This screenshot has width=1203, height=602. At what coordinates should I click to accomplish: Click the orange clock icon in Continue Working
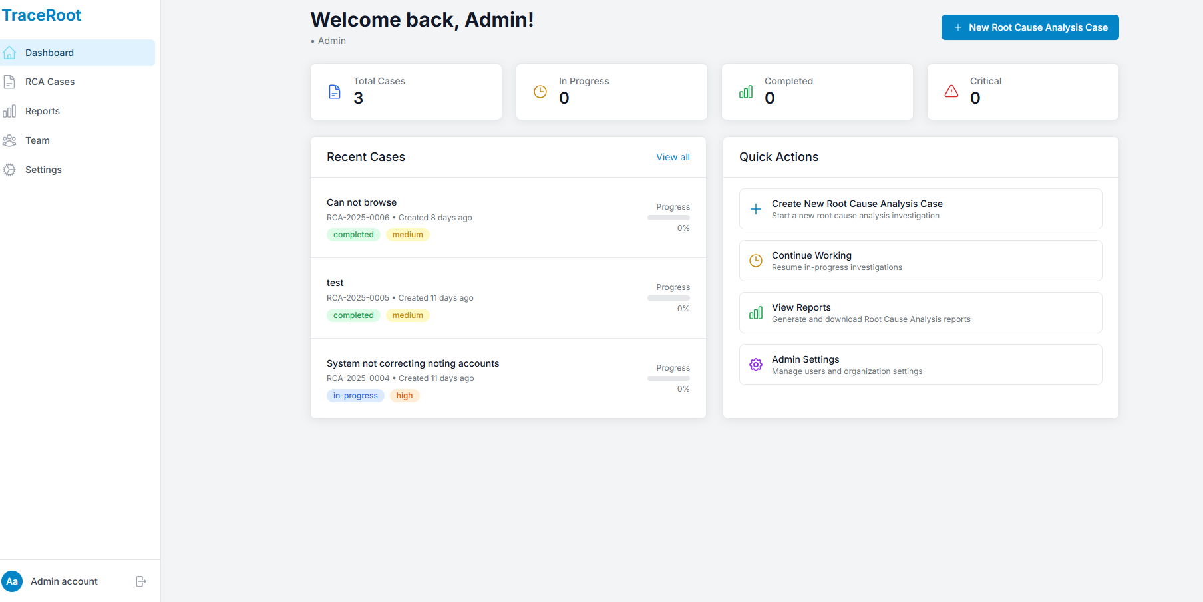point(756,261)
